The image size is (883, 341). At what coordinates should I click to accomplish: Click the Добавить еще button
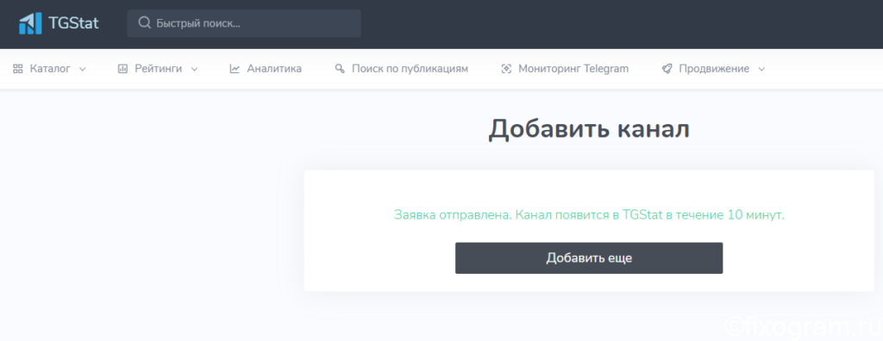[x=588, y=258]
